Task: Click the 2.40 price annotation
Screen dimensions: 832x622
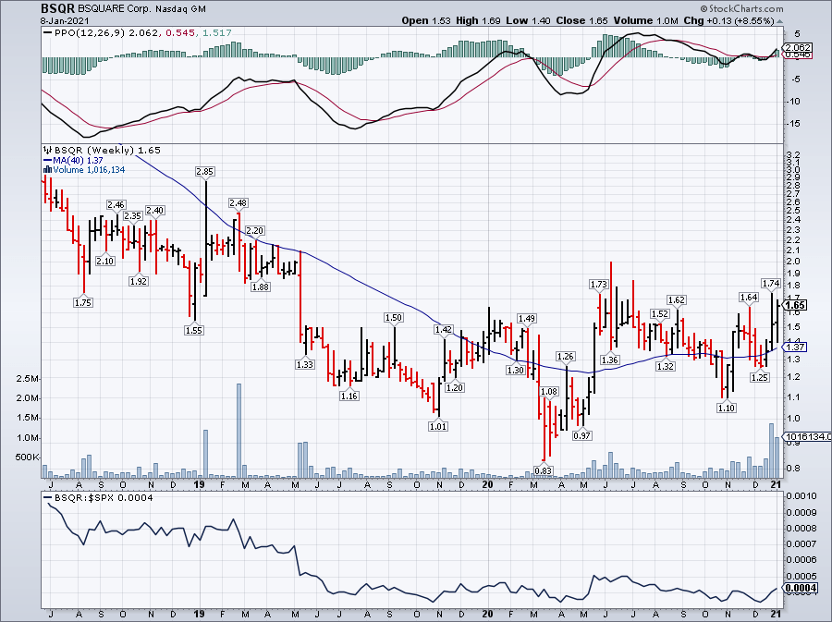Action: (x=155, y=211)
